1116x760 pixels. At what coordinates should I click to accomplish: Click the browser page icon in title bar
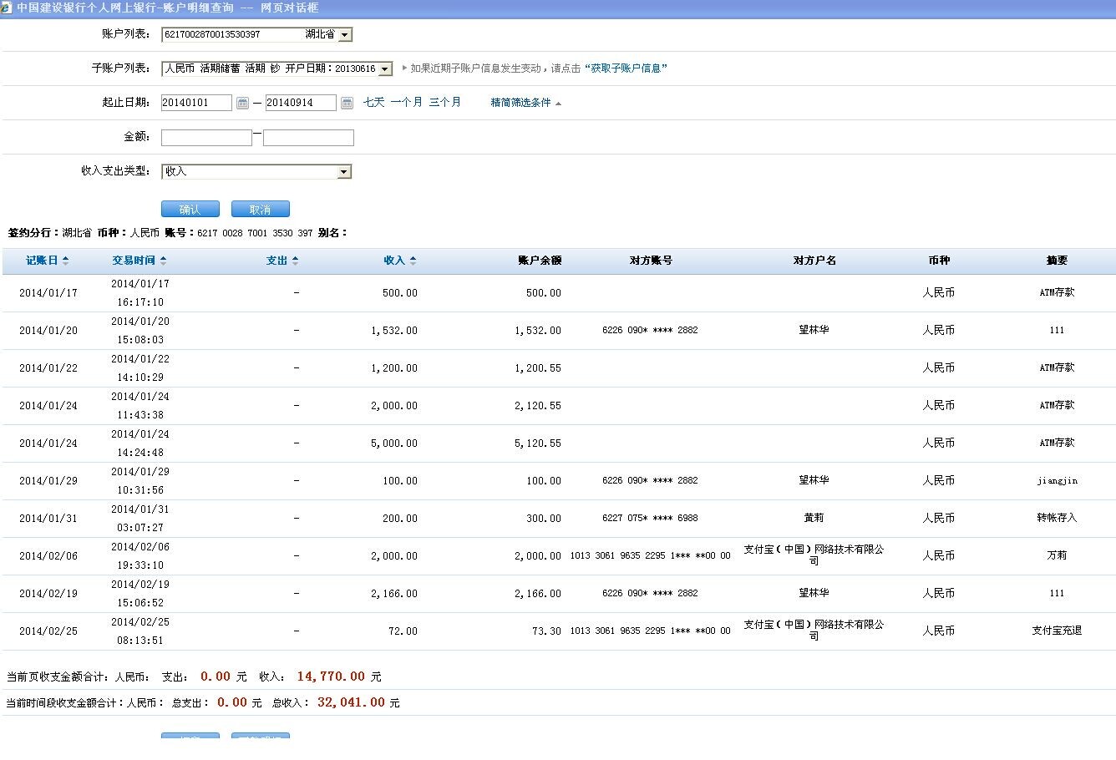(7, 8)
